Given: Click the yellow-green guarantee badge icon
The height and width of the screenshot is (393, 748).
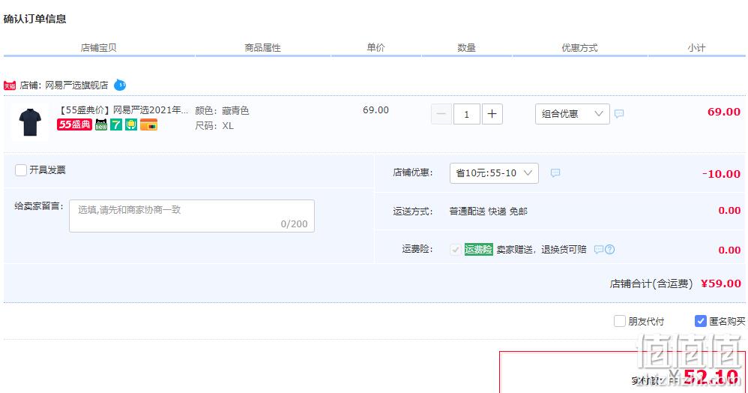Looking at the screenshot, I should click(131, 124).
